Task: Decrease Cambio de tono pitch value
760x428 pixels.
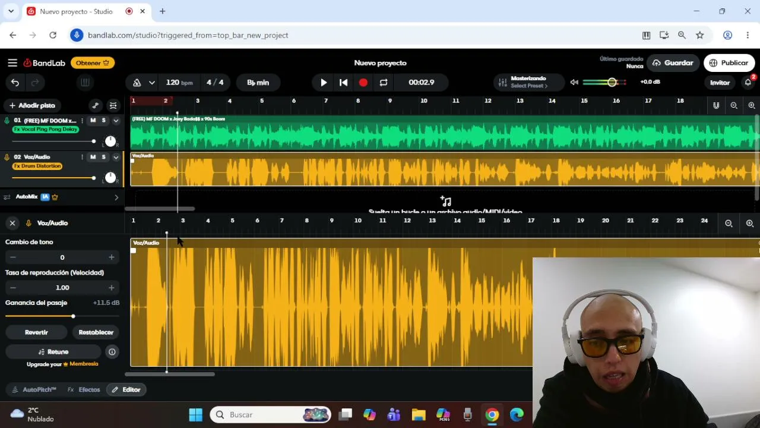Action: click(12, 257)
